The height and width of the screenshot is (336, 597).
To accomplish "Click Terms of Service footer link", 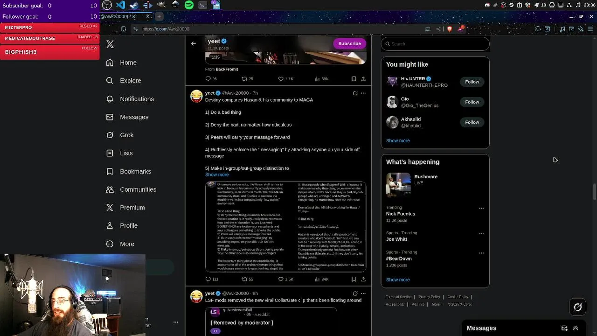I will point(399,297).
